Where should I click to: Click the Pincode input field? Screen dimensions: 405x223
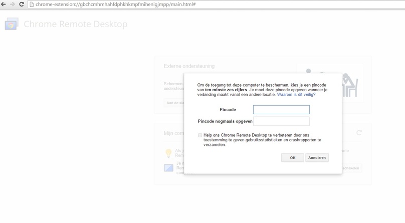click(x=281, y=110)
